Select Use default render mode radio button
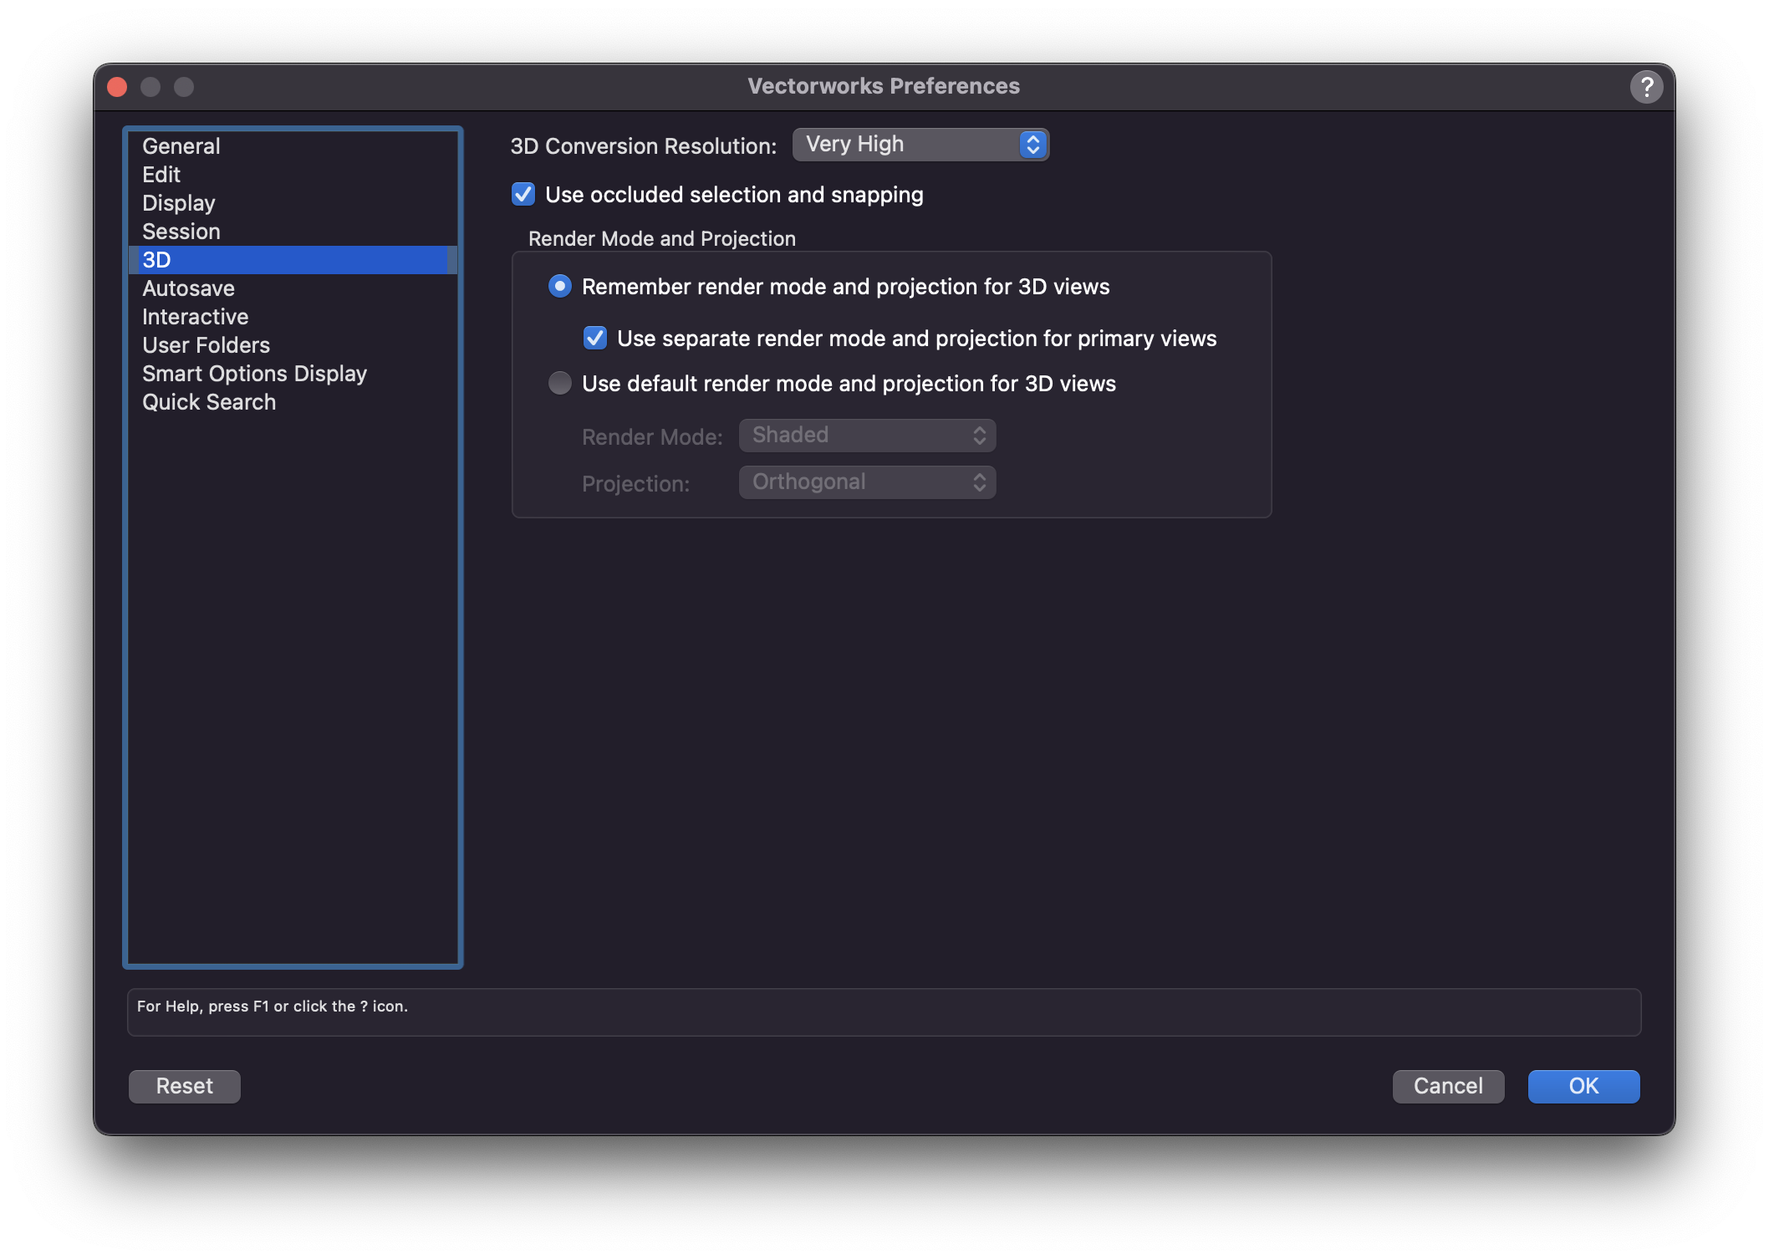The width and height of the screenshot is (1769, 1259). 560,384
